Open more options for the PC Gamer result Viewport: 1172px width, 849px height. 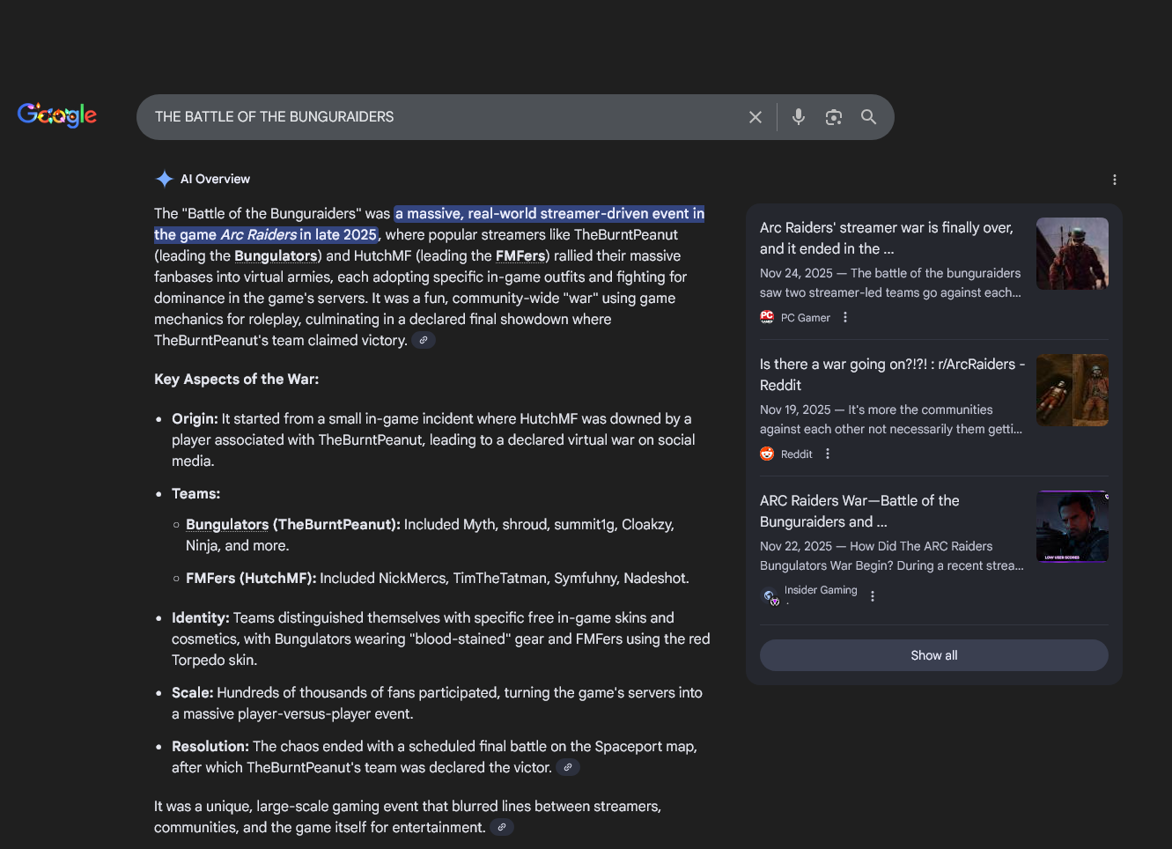pyautogui.click(x=845, y=317)
